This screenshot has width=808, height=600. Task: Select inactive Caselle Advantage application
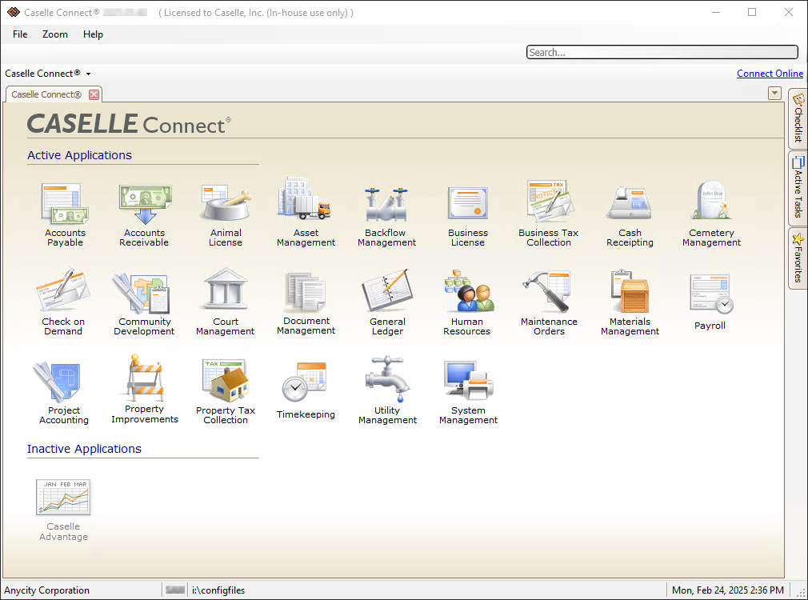pos(63,510)
